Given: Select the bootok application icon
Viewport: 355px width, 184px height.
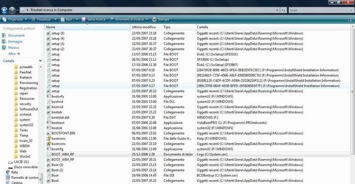Looking at the screenshot, I should (x=48, y=128).
